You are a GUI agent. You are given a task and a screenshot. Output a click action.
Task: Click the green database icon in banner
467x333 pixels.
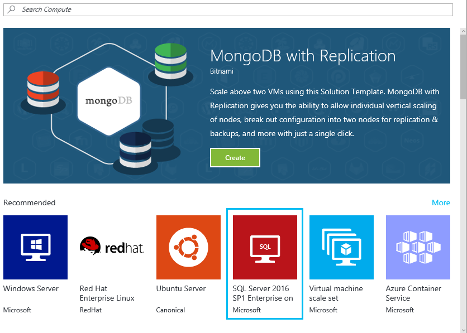tap(171, 61)
